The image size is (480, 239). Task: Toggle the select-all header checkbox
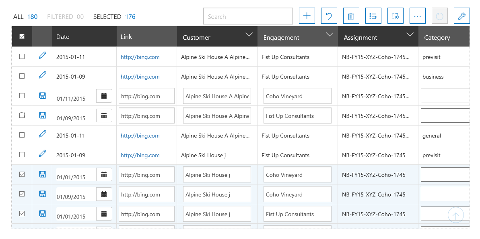22,36
